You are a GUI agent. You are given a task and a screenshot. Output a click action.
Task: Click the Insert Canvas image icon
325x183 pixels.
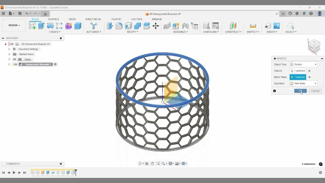[x=277, y=26]
